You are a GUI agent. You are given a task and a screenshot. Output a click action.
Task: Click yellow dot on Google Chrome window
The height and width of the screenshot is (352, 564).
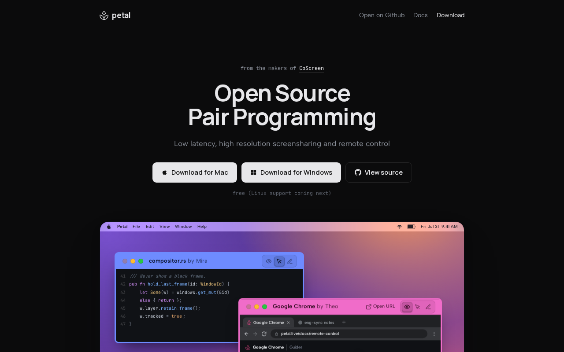pos(257,307)
